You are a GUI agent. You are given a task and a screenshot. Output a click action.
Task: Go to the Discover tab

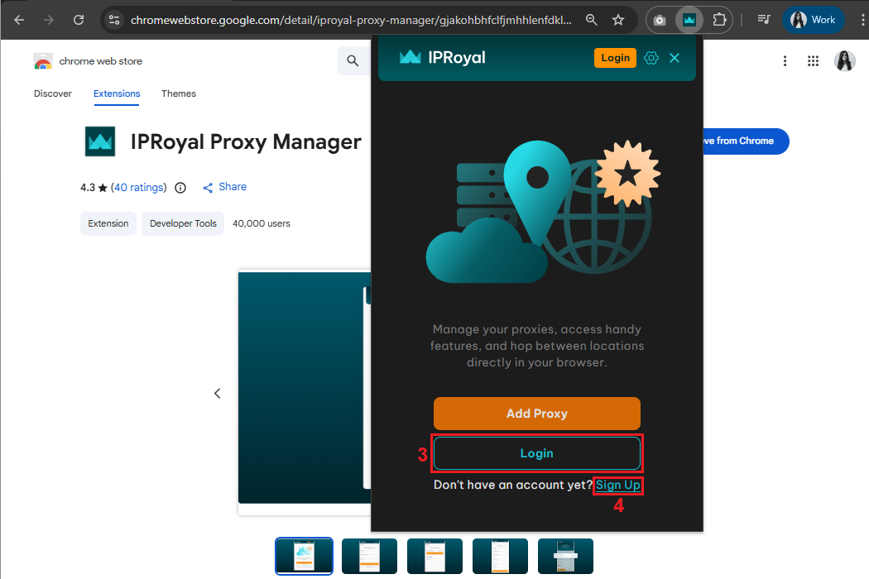click(53, 93)
